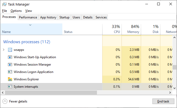Viewport: 177px width, 108px height.
Task: Open the View menu
Action: point(29,11)
